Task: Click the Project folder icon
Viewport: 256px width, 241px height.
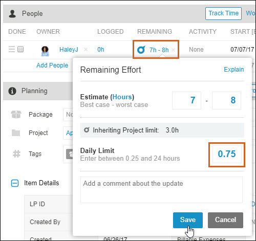Action: 16,133
